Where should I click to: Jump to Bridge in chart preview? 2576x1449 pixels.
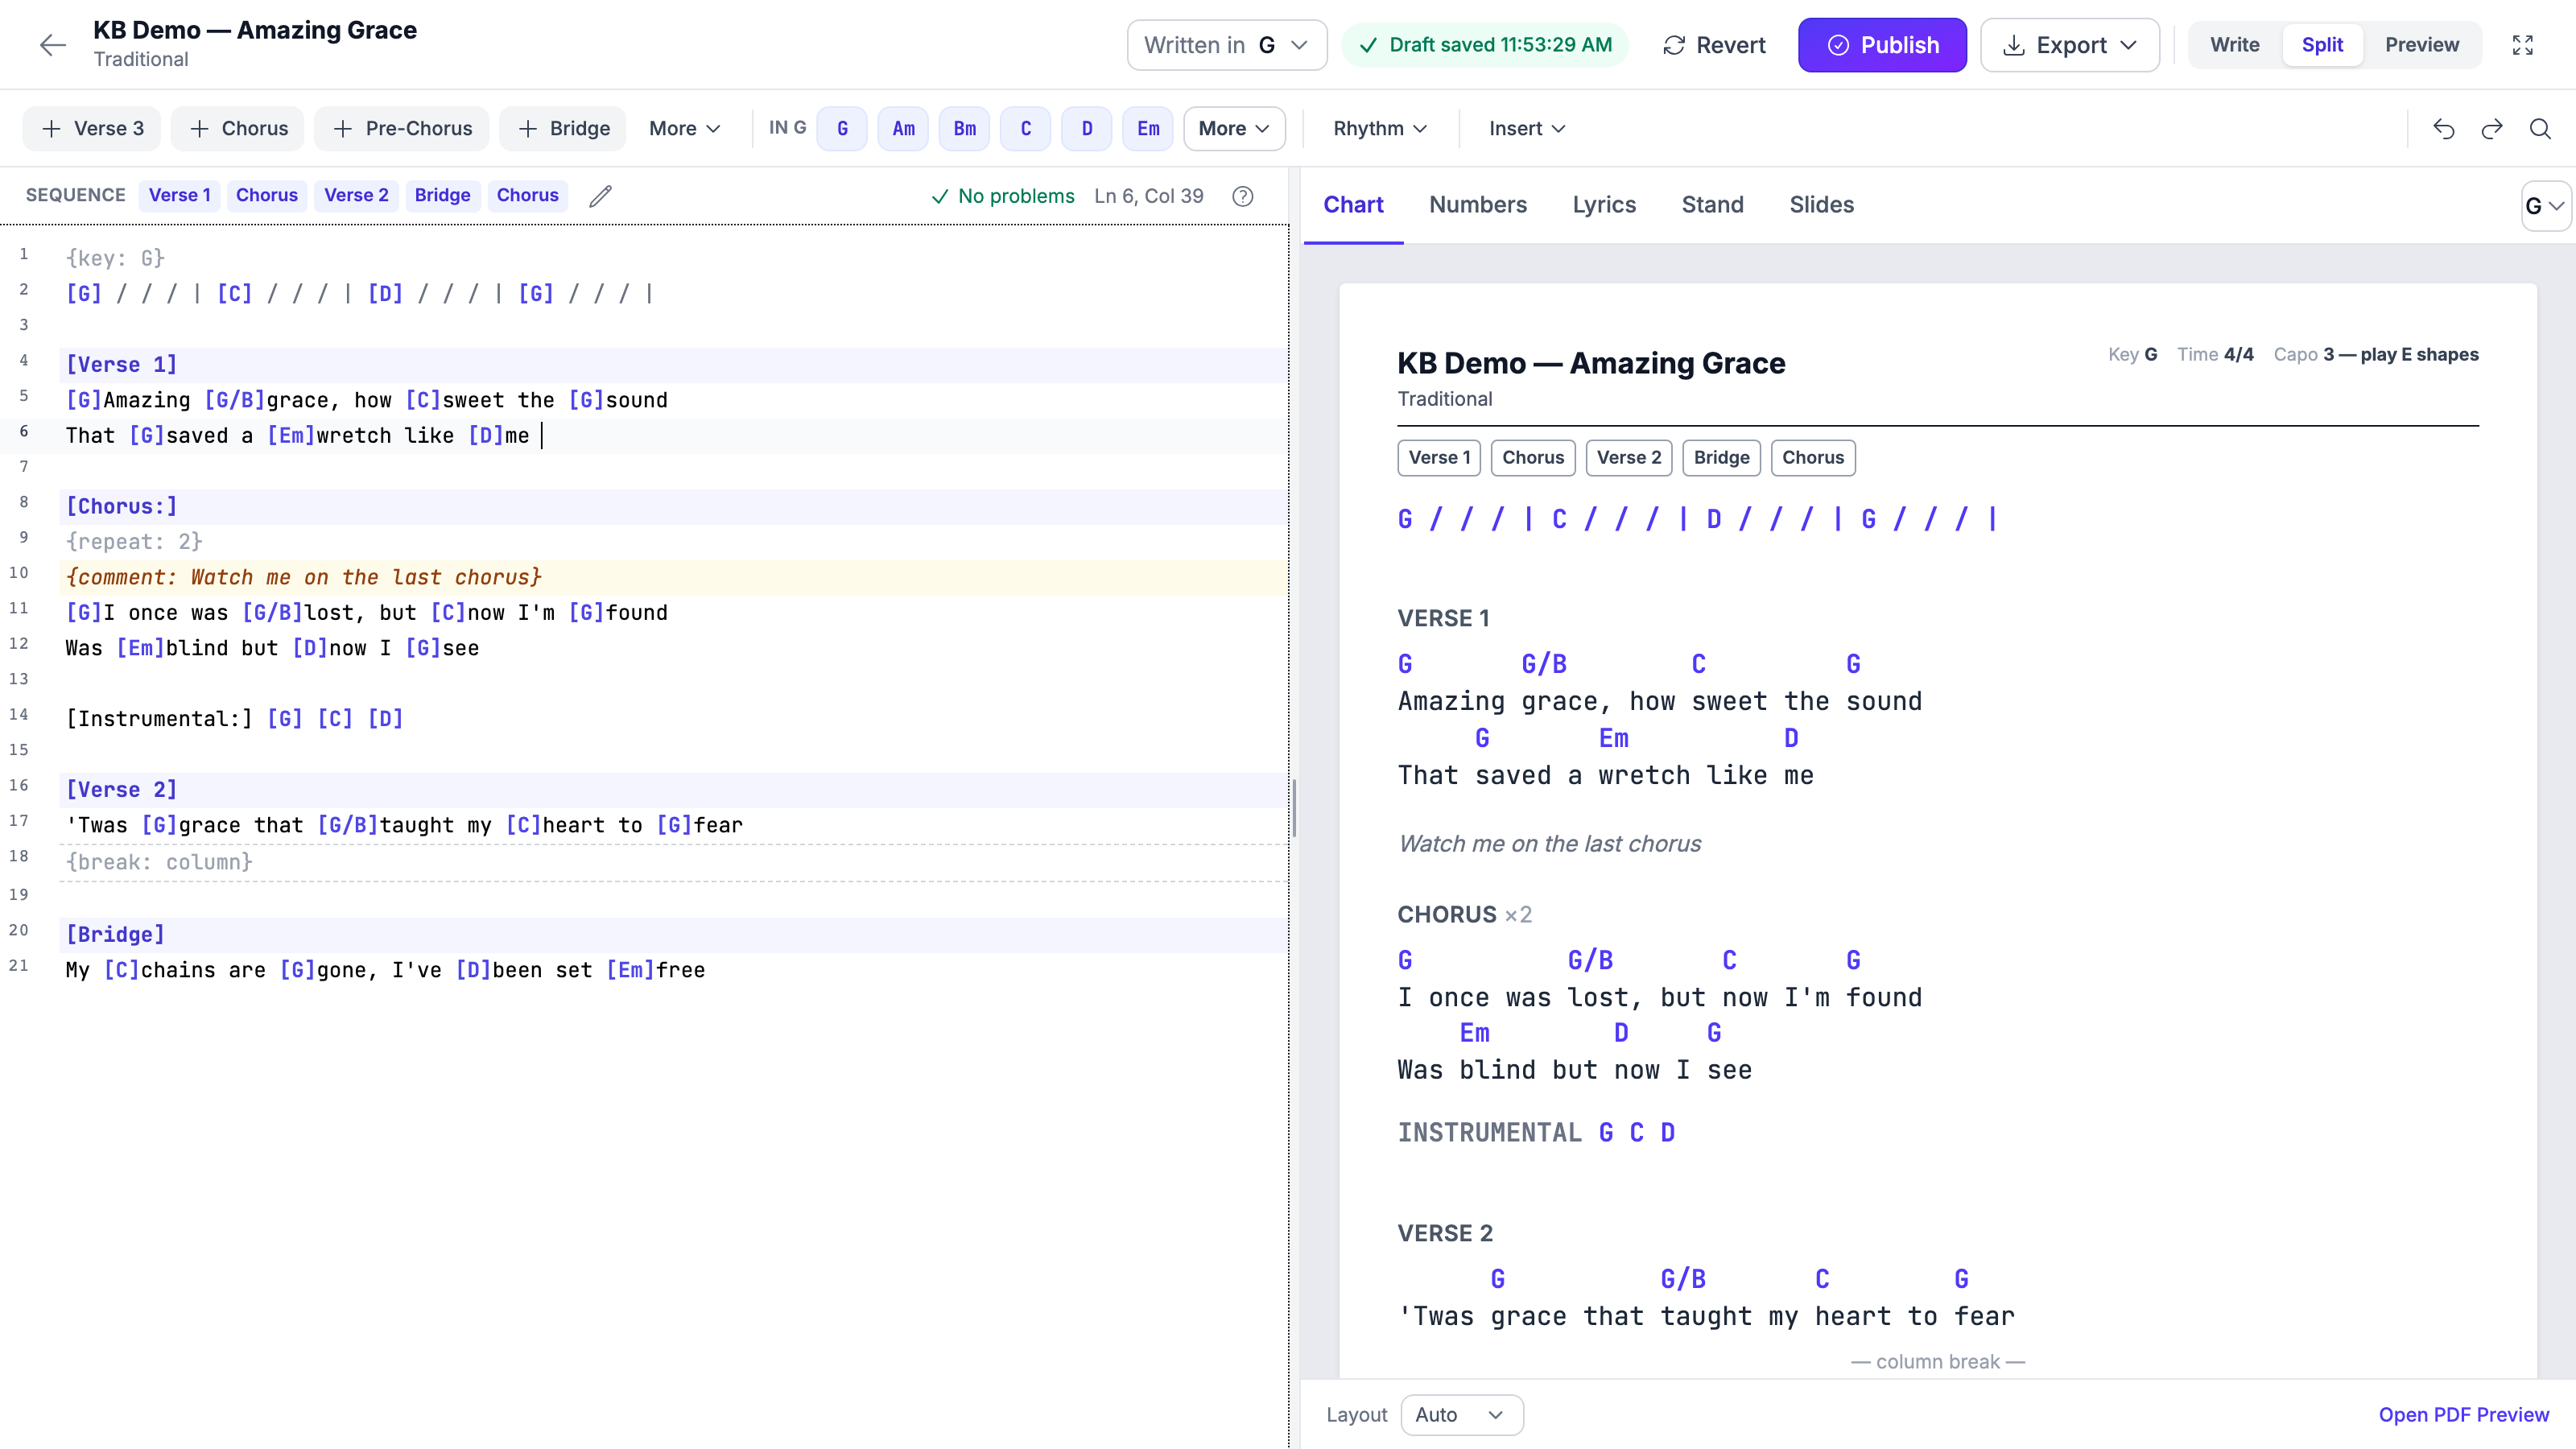1721,458
